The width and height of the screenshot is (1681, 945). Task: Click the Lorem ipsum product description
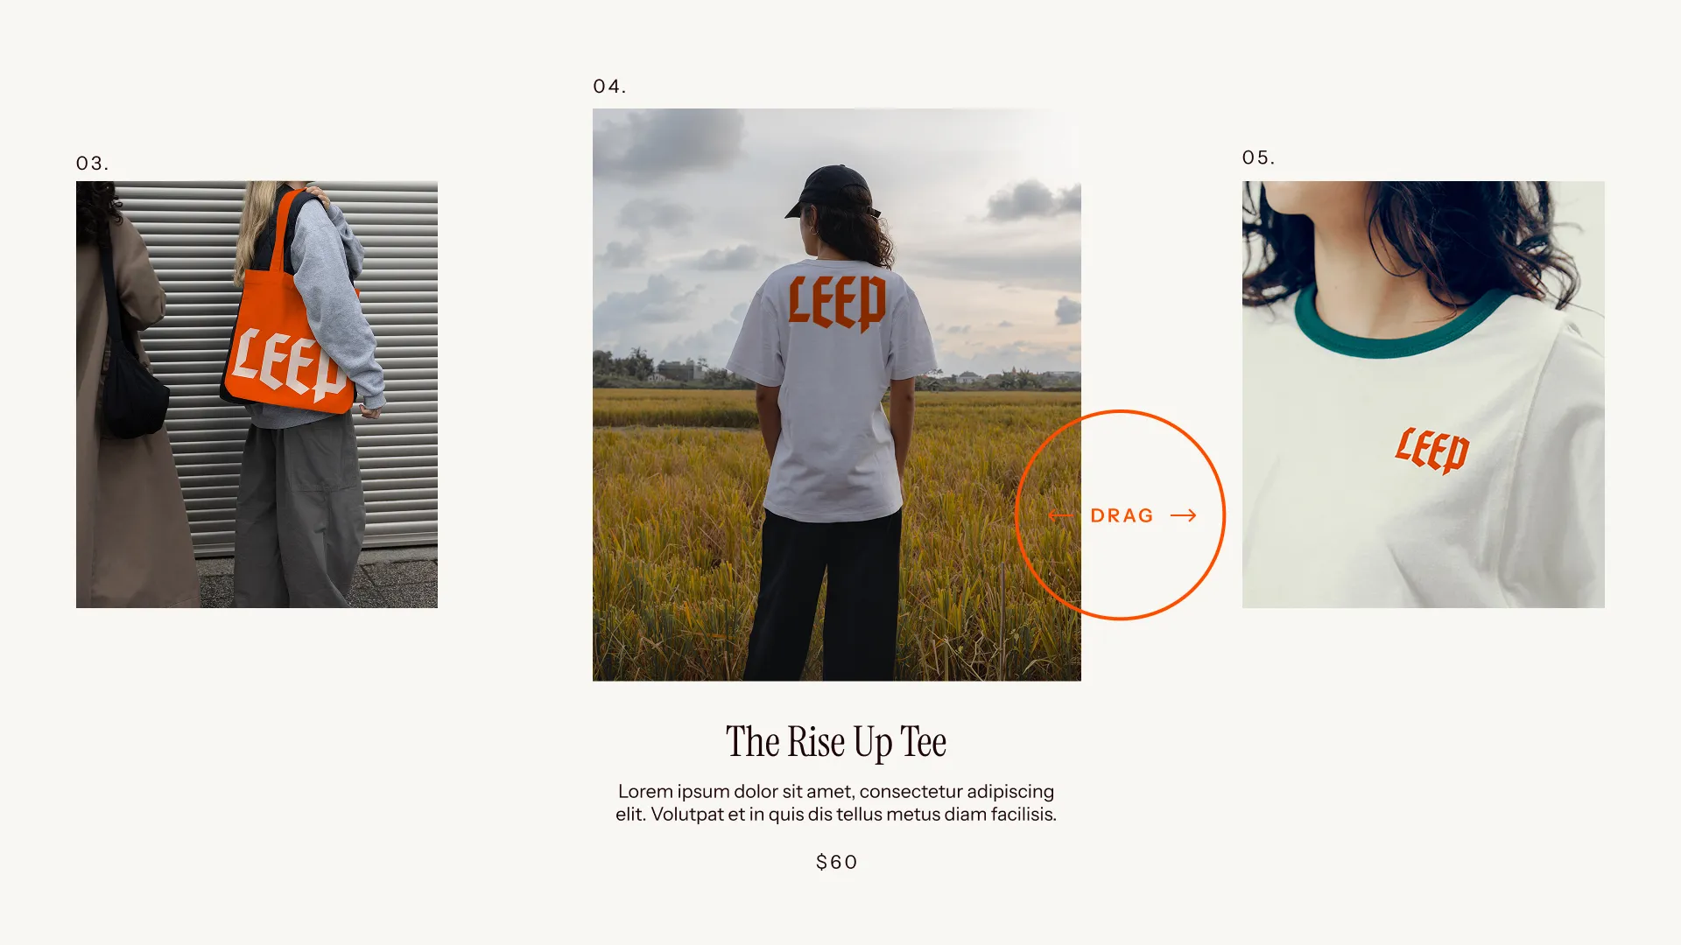tap(836, 802)
